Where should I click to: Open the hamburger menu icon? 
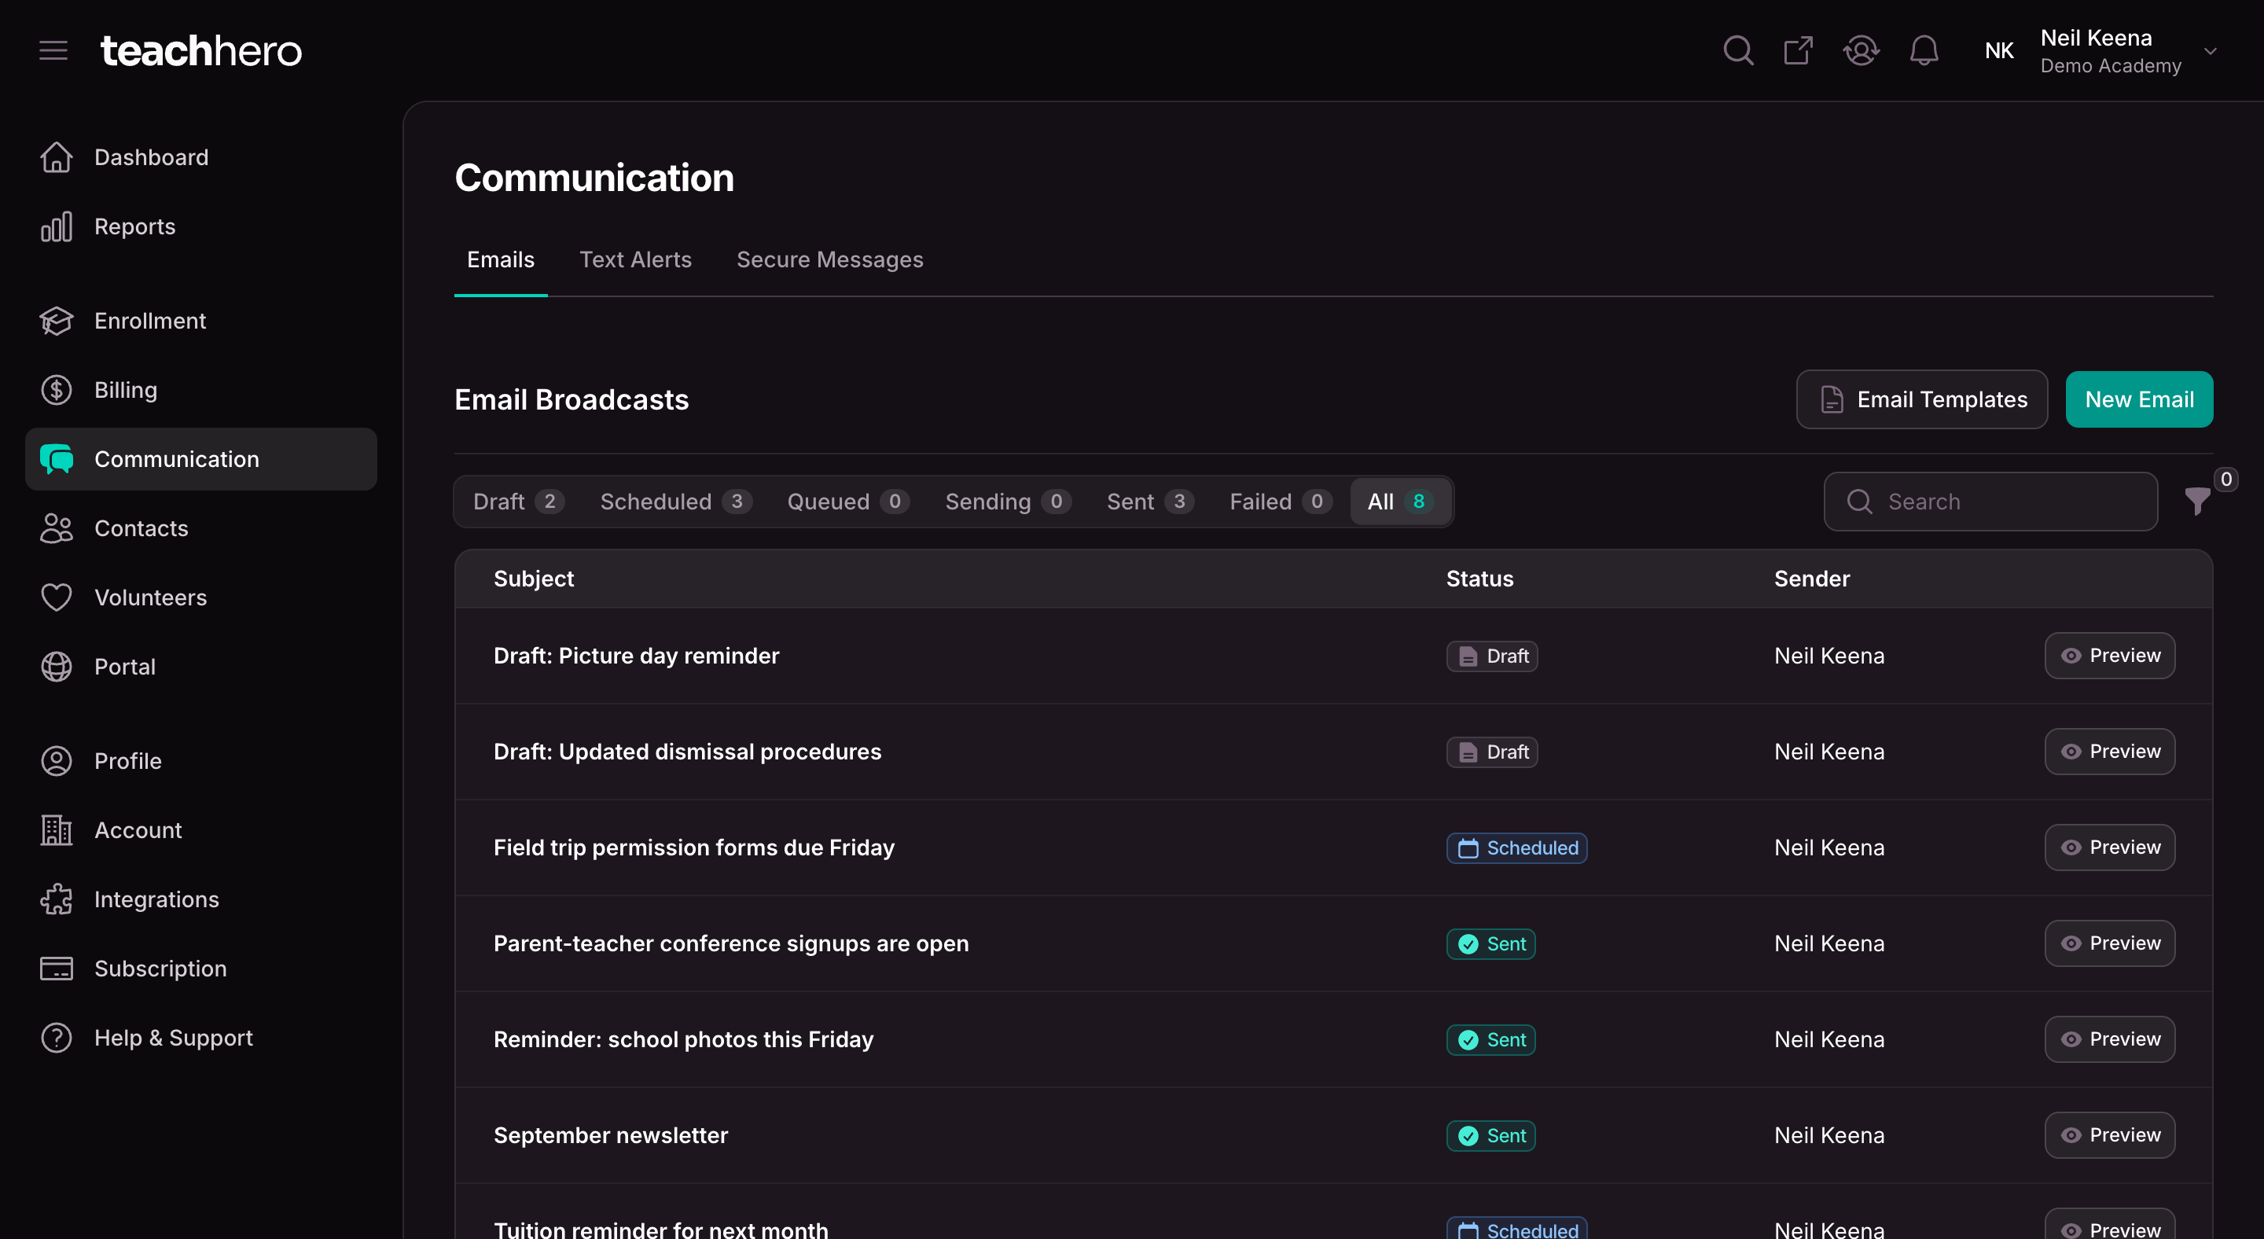[53, 50]
